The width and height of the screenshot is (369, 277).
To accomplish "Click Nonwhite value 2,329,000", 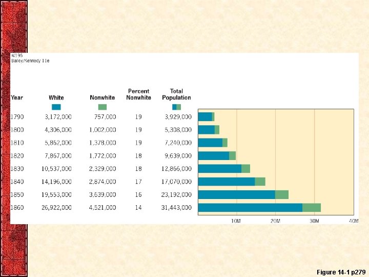I will tap(102, 169).
